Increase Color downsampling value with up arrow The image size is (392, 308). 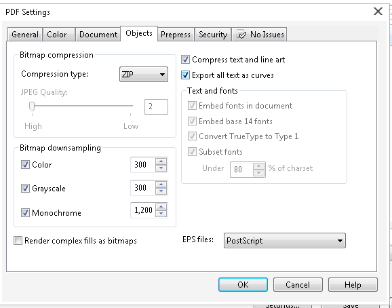pyautogui.click(x=161, y=161)
